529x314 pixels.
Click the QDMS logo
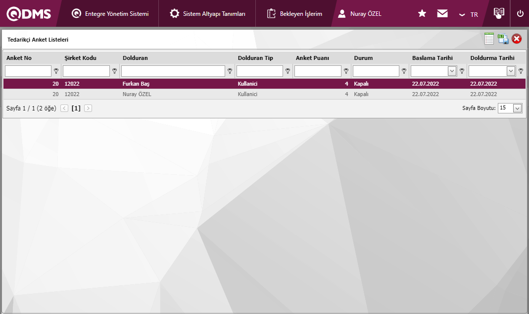[x=29, y=14]
